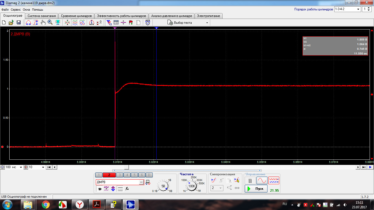Select the digital channel D button
Screen dimensions: 374x210
tap(149, 175)
